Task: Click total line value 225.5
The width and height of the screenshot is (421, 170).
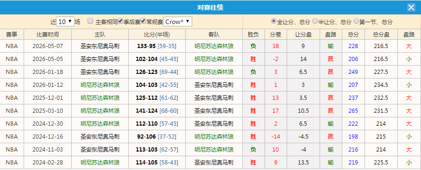Action: (381, 163)
